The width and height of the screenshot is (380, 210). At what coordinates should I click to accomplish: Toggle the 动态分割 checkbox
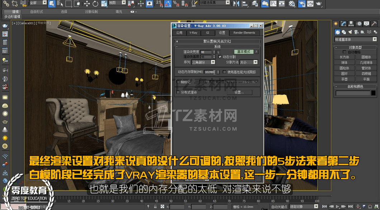pyautogui.click(x=220, y=57)
